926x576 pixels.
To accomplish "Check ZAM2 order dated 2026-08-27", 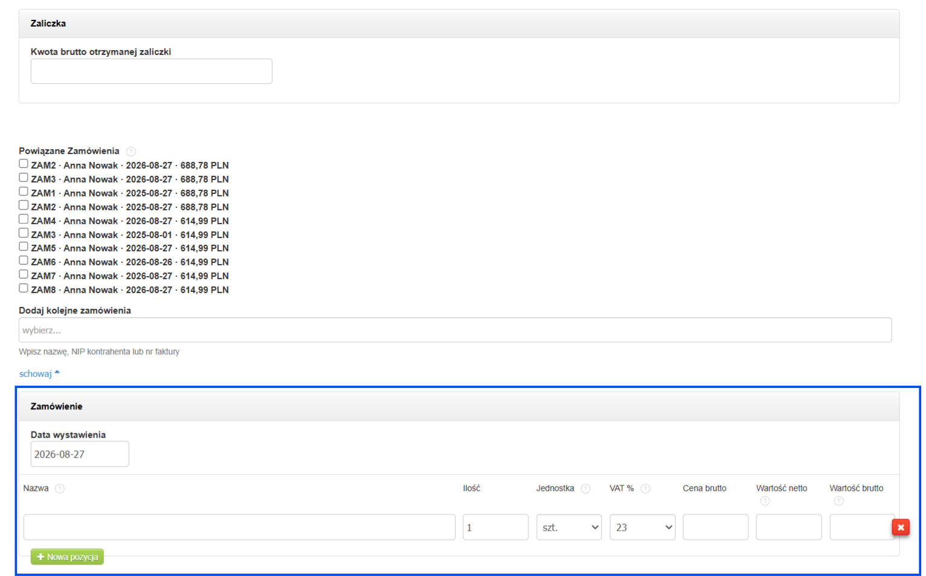I will click(x=24, y=164).
